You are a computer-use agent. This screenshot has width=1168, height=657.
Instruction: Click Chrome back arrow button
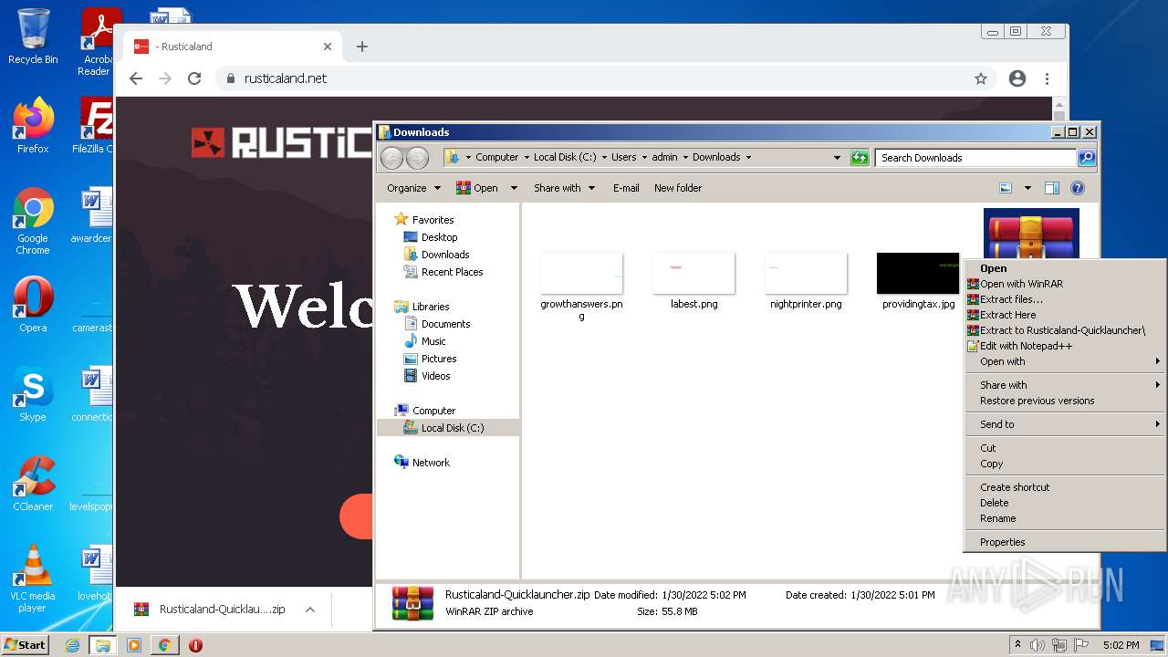(136, 78)
